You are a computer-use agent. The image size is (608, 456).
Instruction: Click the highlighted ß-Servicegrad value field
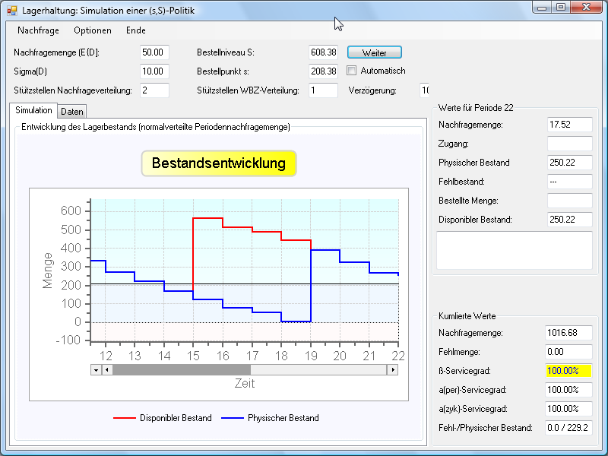(x=568, y=371)
